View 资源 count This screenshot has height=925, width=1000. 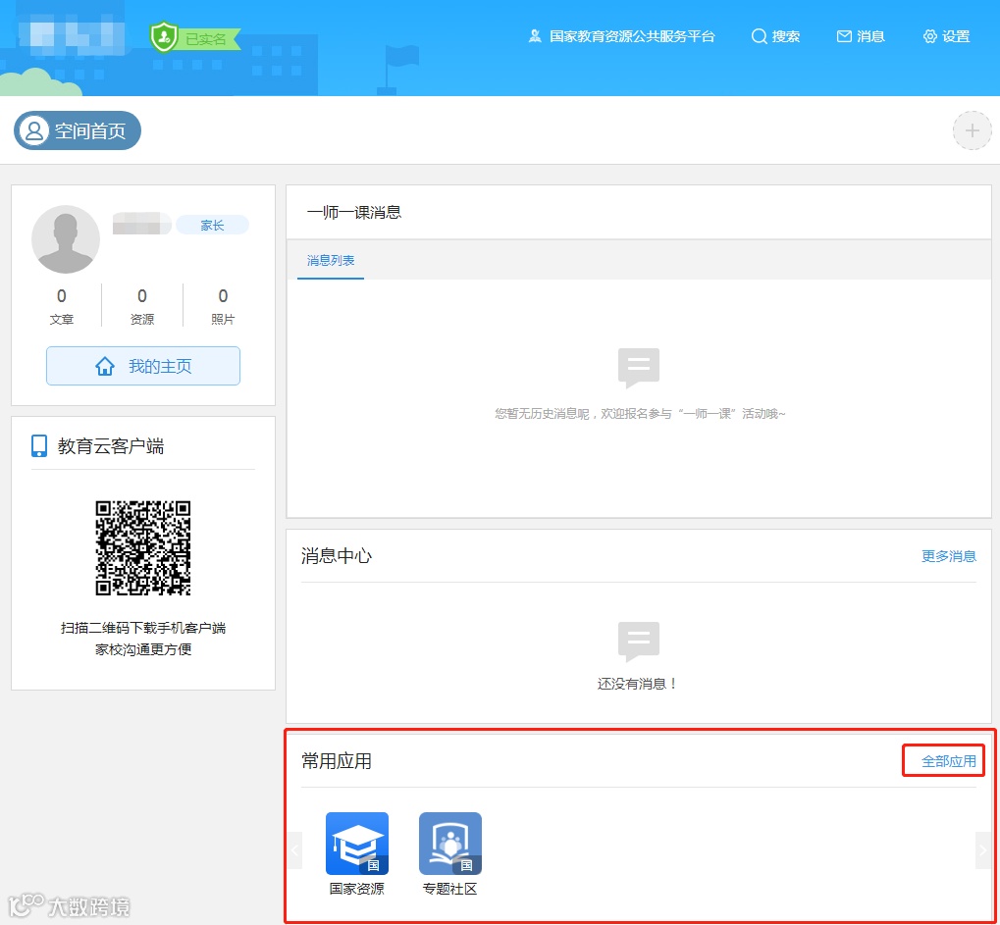pos(141,306)
